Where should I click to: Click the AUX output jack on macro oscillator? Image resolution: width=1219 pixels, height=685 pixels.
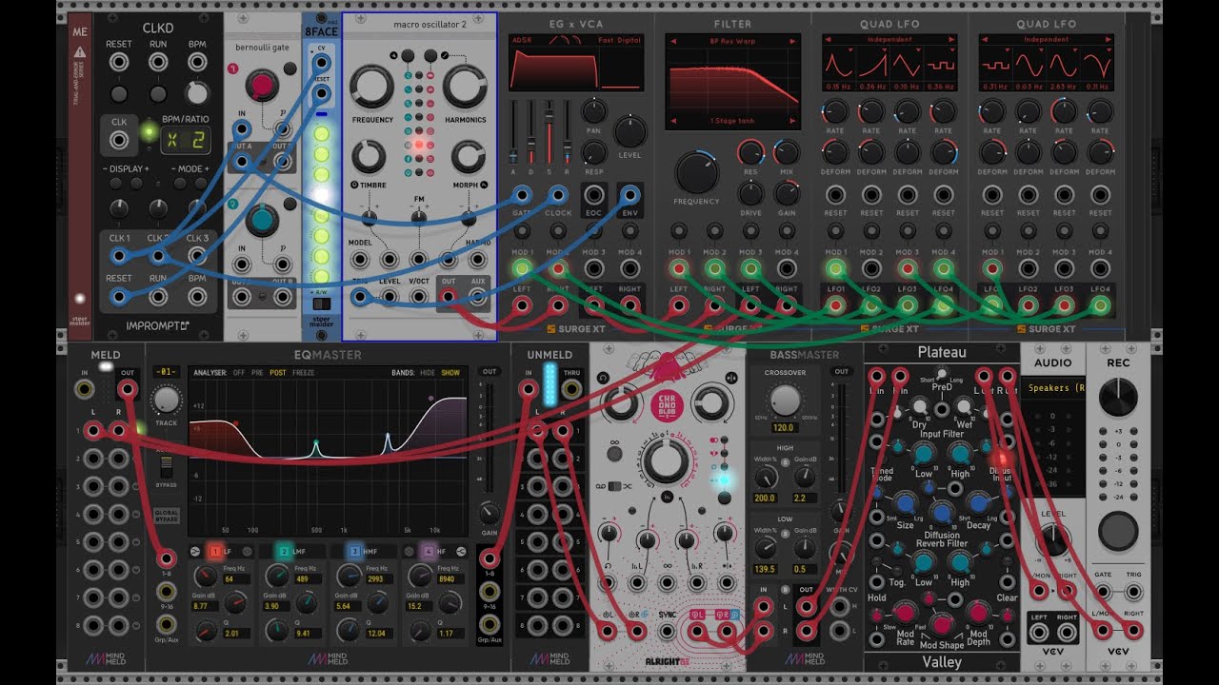point(478,297)
